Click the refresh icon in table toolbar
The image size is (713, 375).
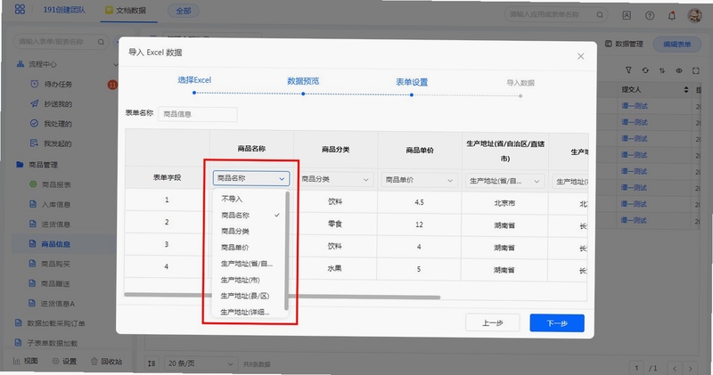(645, 70)
